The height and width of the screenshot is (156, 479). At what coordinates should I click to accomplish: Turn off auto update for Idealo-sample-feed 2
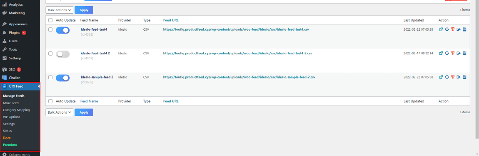pyautogui.click(x=62, y=78)
